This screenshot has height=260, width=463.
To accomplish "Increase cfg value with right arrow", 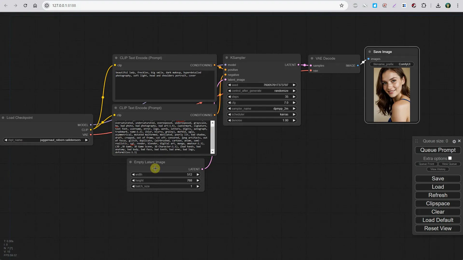I will tap(294, 103).
